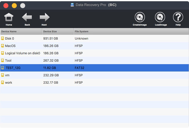
Task: Click the drive icon beside vm
Action: pos(2,75)
